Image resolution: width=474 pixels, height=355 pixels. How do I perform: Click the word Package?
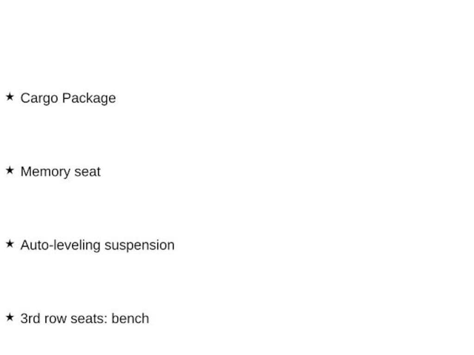[x=89, y=98]
